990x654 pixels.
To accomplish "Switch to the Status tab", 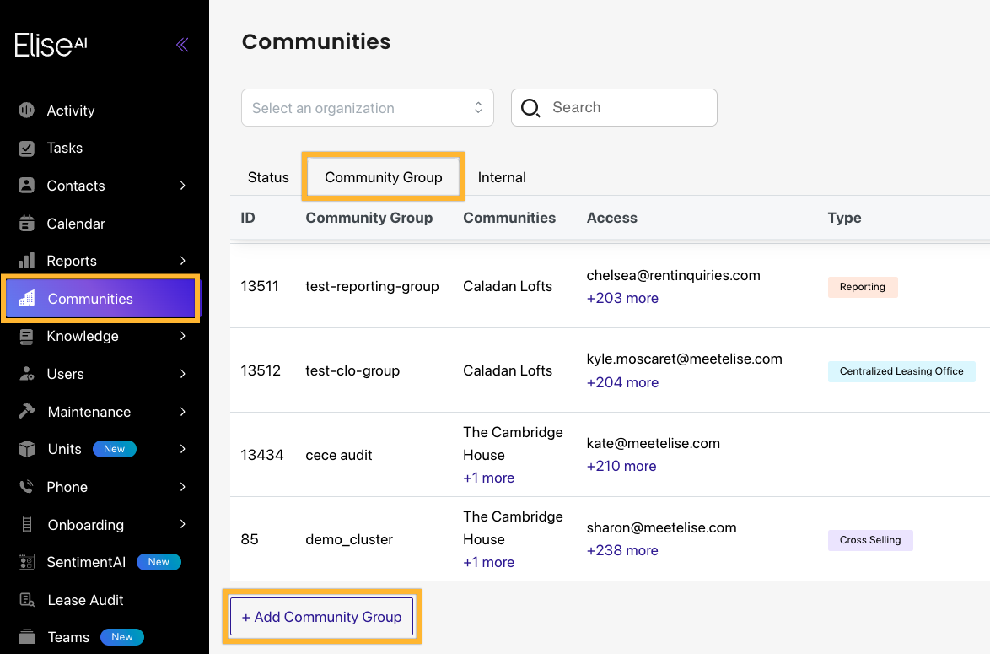I will [x=268, y=177].
